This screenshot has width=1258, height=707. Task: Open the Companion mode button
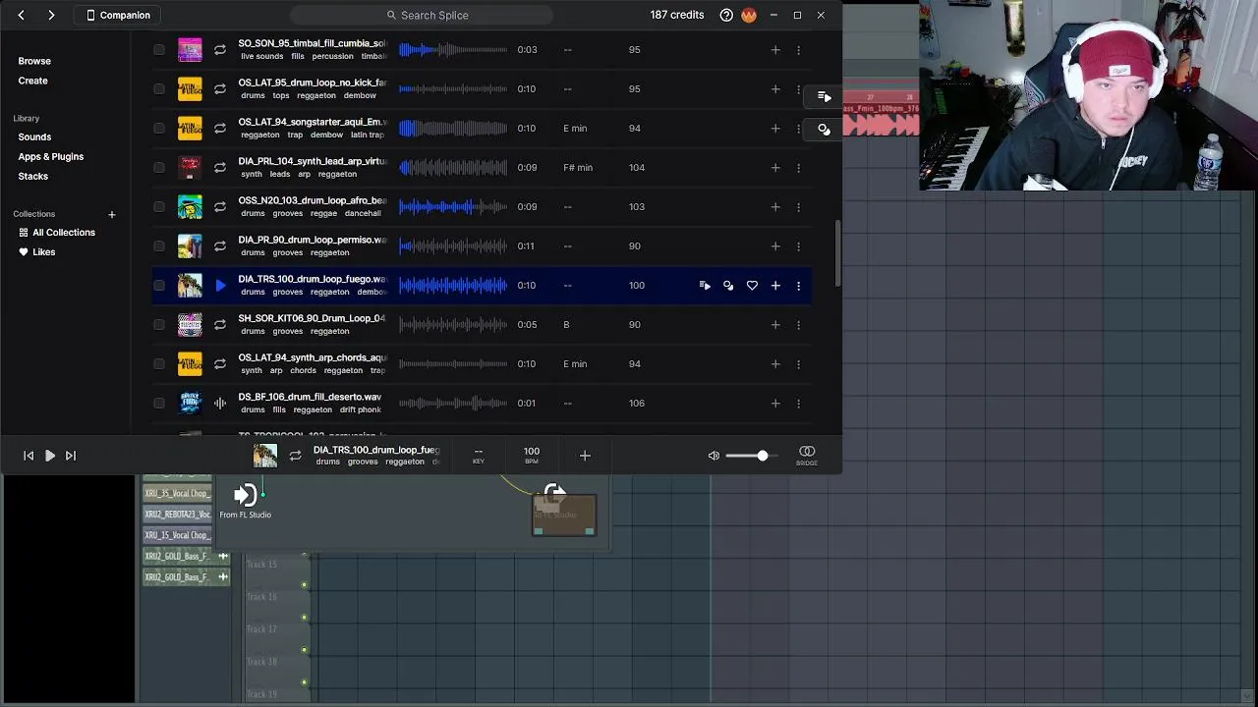119,15
